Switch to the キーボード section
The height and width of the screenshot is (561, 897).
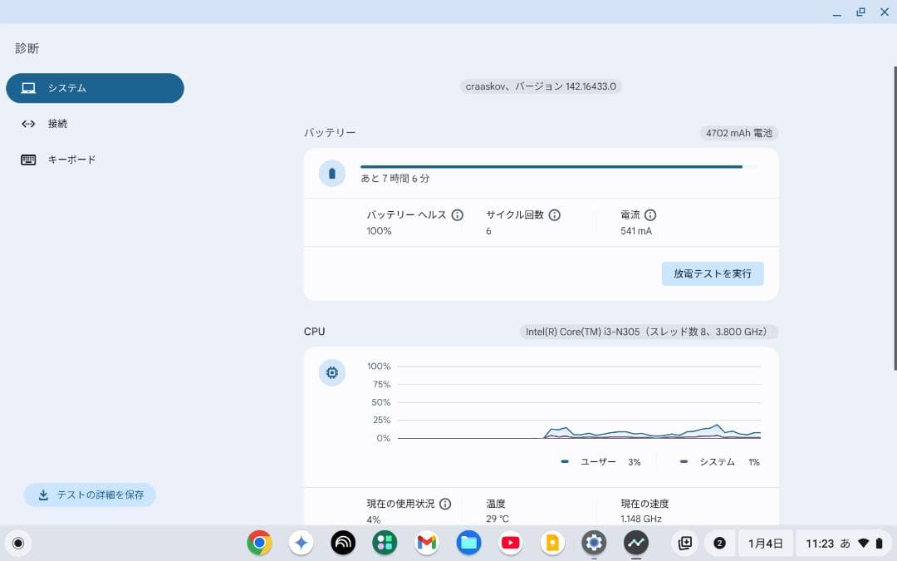pos(72,159)
